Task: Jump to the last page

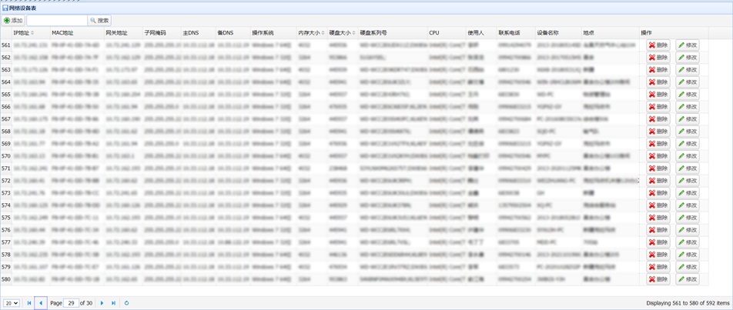Action: pyautogui.click(x=113, y=303)
